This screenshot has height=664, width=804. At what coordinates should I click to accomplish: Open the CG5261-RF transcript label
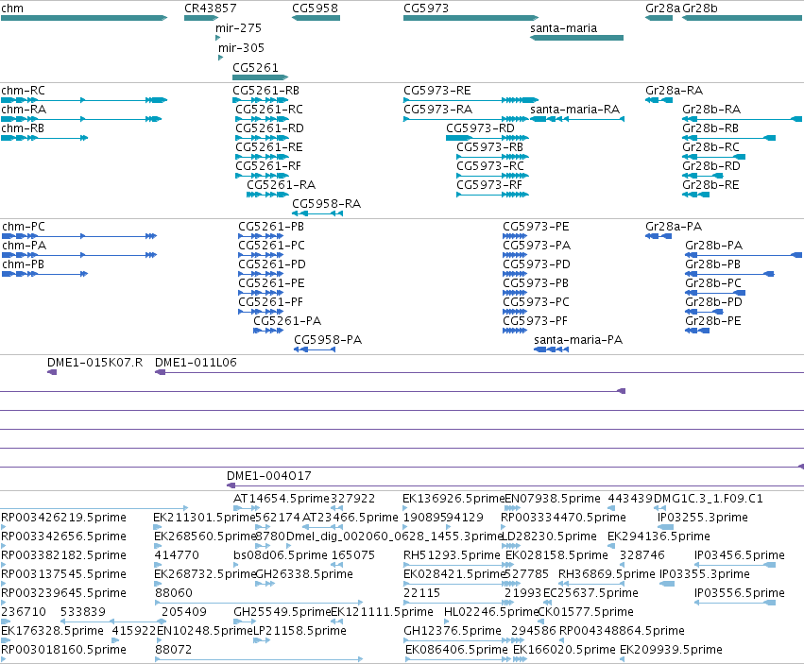268,166
